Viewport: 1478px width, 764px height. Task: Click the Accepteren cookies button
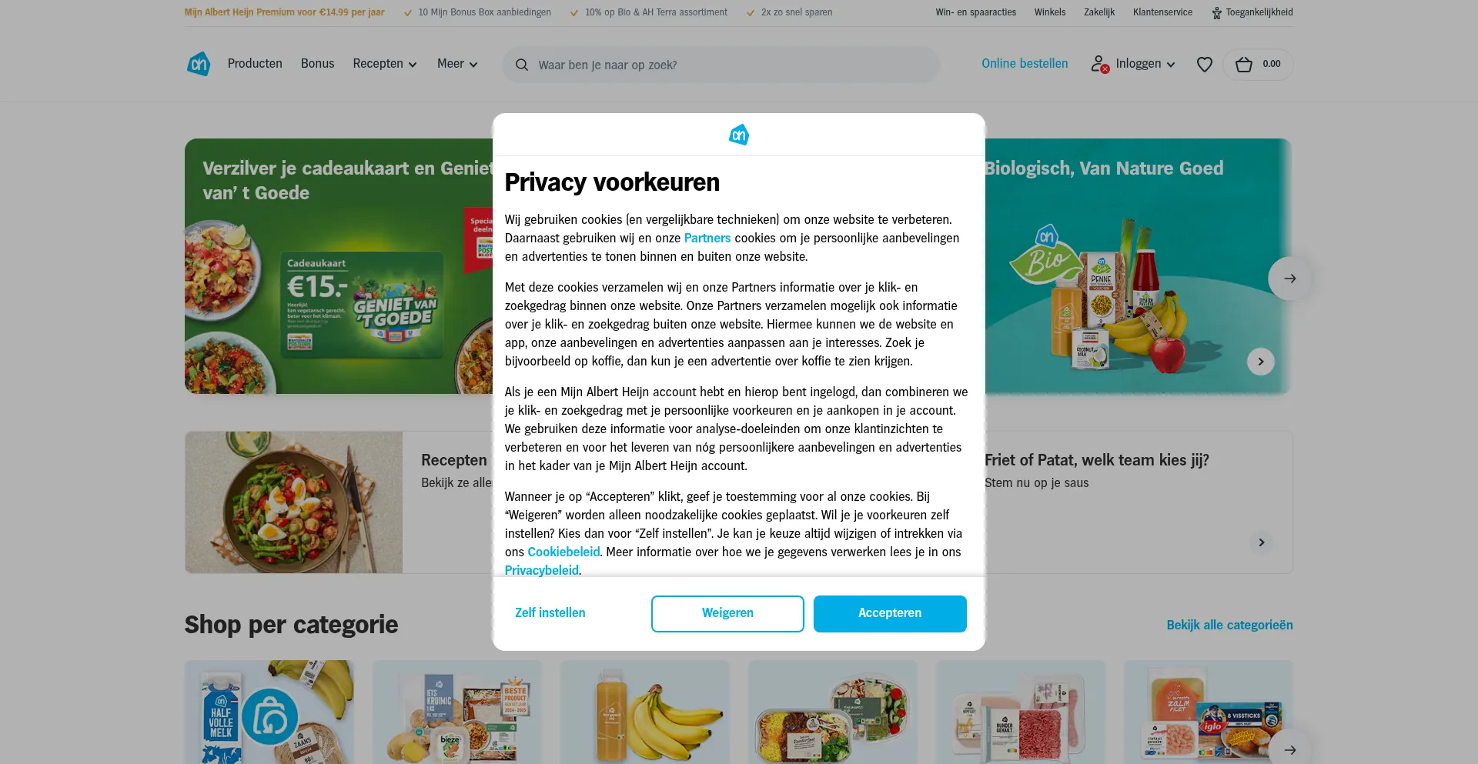890,614
